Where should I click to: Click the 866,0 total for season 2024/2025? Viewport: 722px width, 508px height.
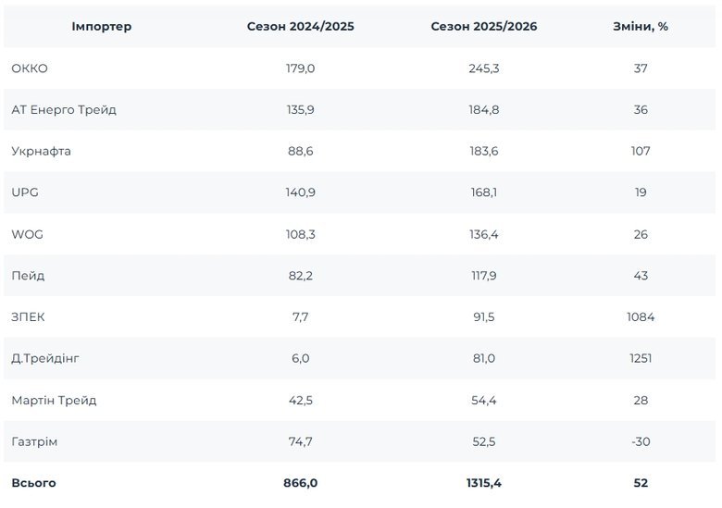tap(300, 483)
